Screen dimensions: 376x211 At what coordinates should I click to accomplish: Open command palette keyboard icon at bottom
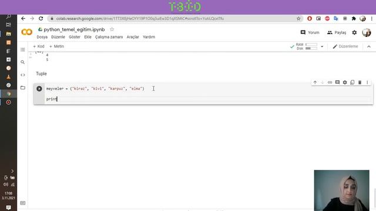tap(23, 203)
